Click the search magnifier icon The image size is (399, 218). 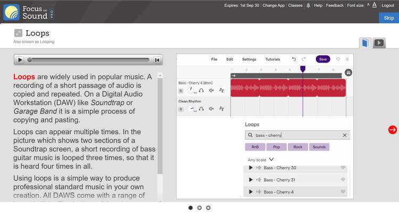click(x=251, y=135)
